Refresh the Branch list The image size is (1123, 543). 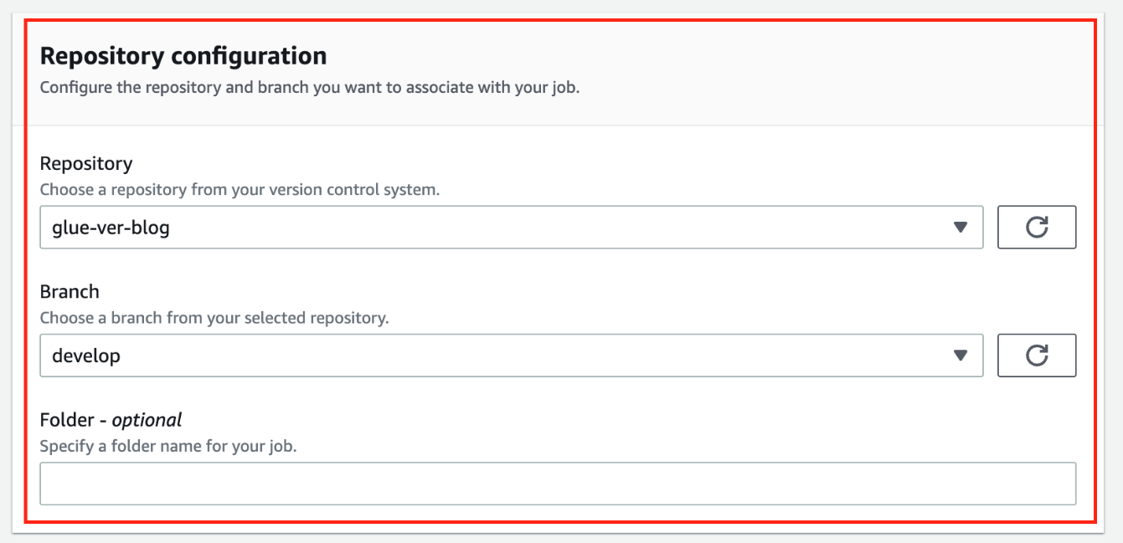(x=1036, y=356)
